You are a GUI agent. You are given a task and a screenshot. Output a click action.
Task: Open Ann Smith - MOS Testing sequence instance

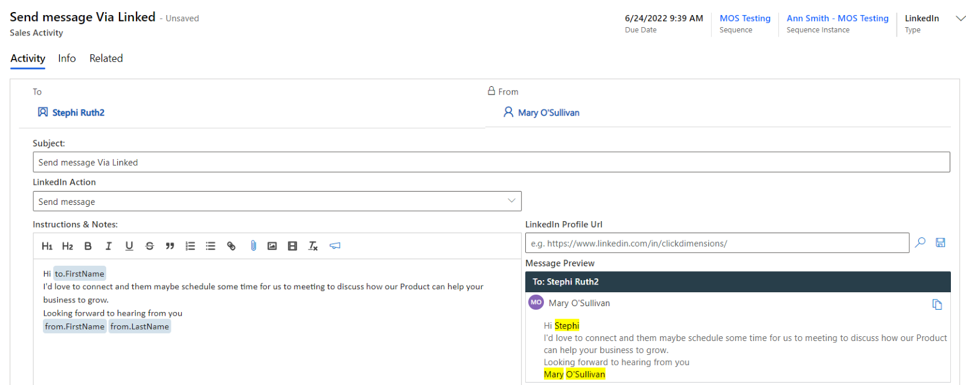pyautogui.click(x=837, y=18)
